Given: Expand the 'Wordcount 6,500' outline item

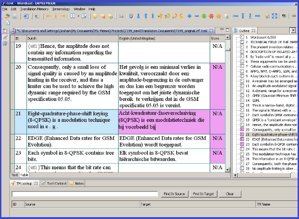Looking at the screenshot, I should point(241,37).
